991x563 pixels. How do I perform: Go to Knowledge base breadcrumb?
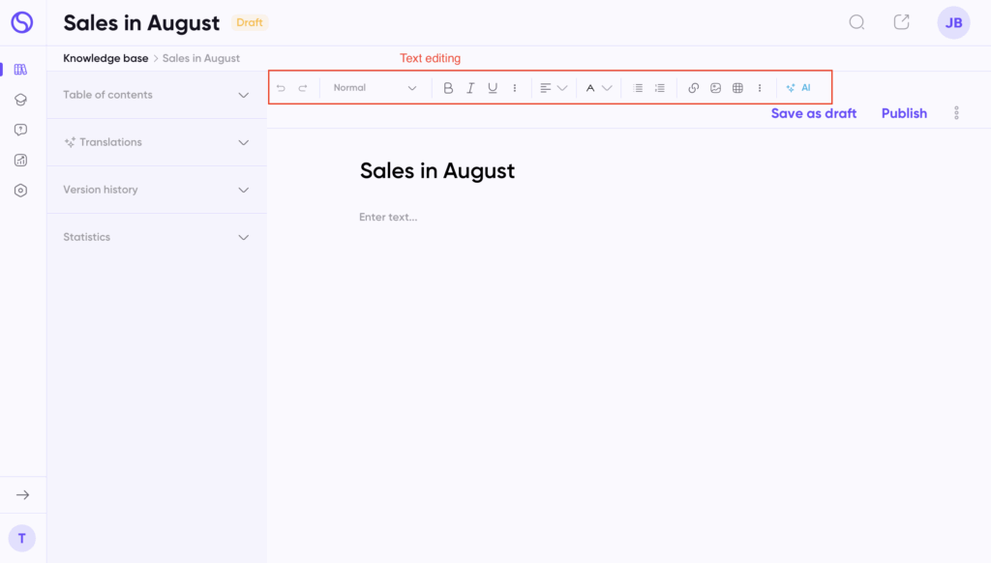tap(105, 58)
